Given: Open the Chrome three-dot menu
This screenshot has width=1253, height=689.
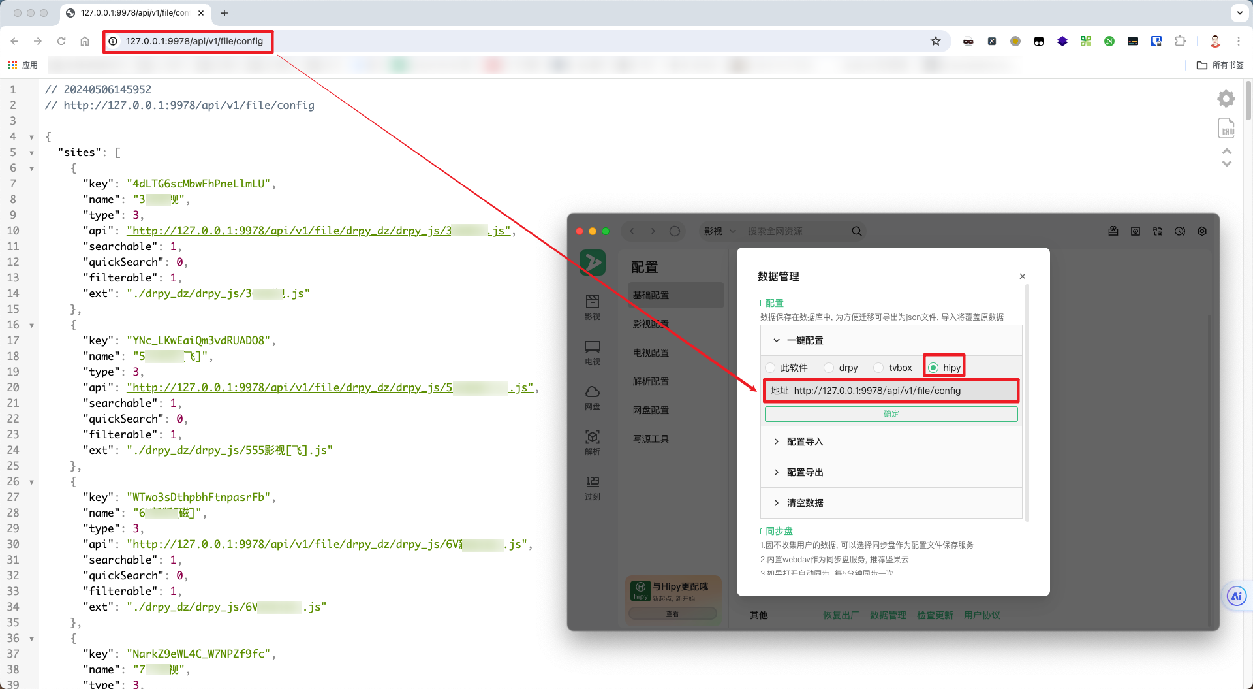Looking at the screenshot, I should [x=1239, y=41].
